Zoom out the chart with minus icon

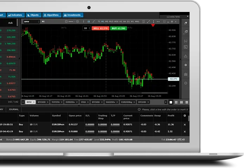point(66,22)
